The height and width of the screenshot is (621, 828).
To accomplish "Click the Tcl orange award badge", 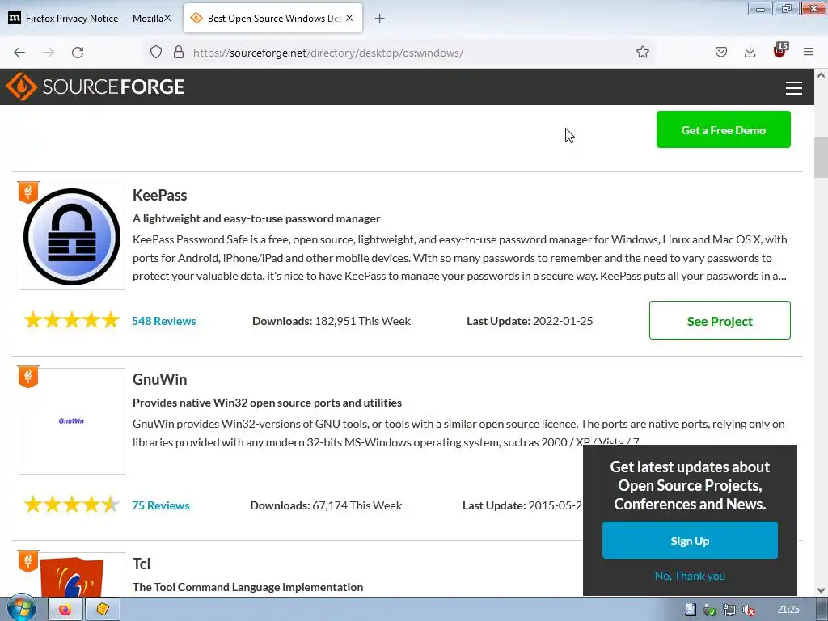I will tap(28, 561).
